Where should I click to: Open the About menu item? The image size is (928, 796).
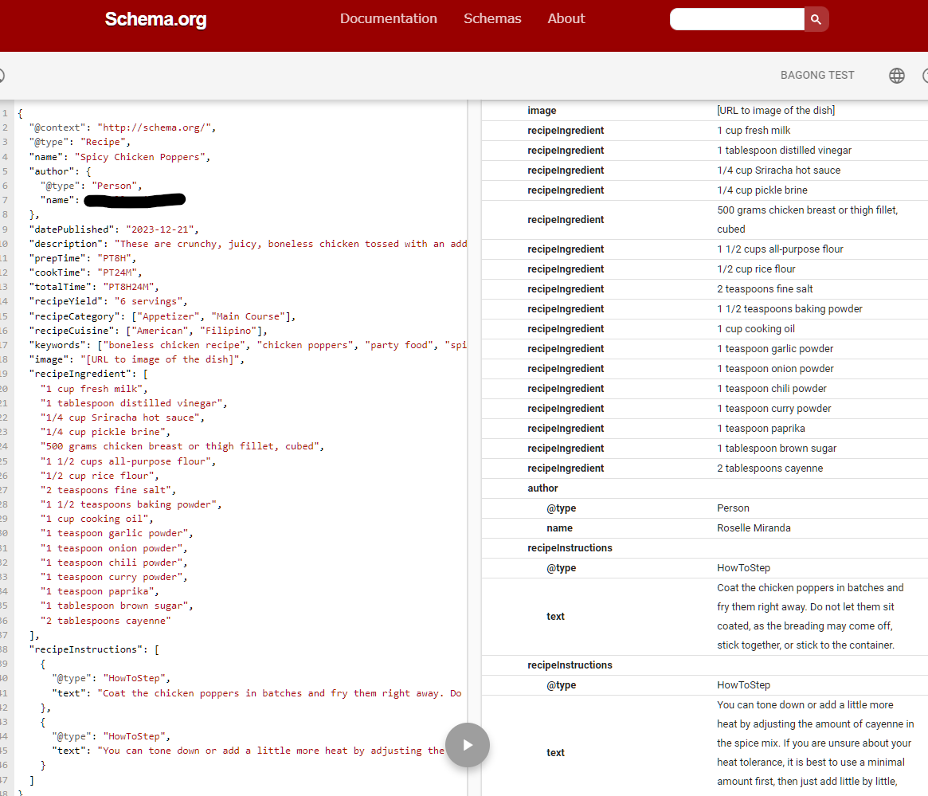coord(566,18)
